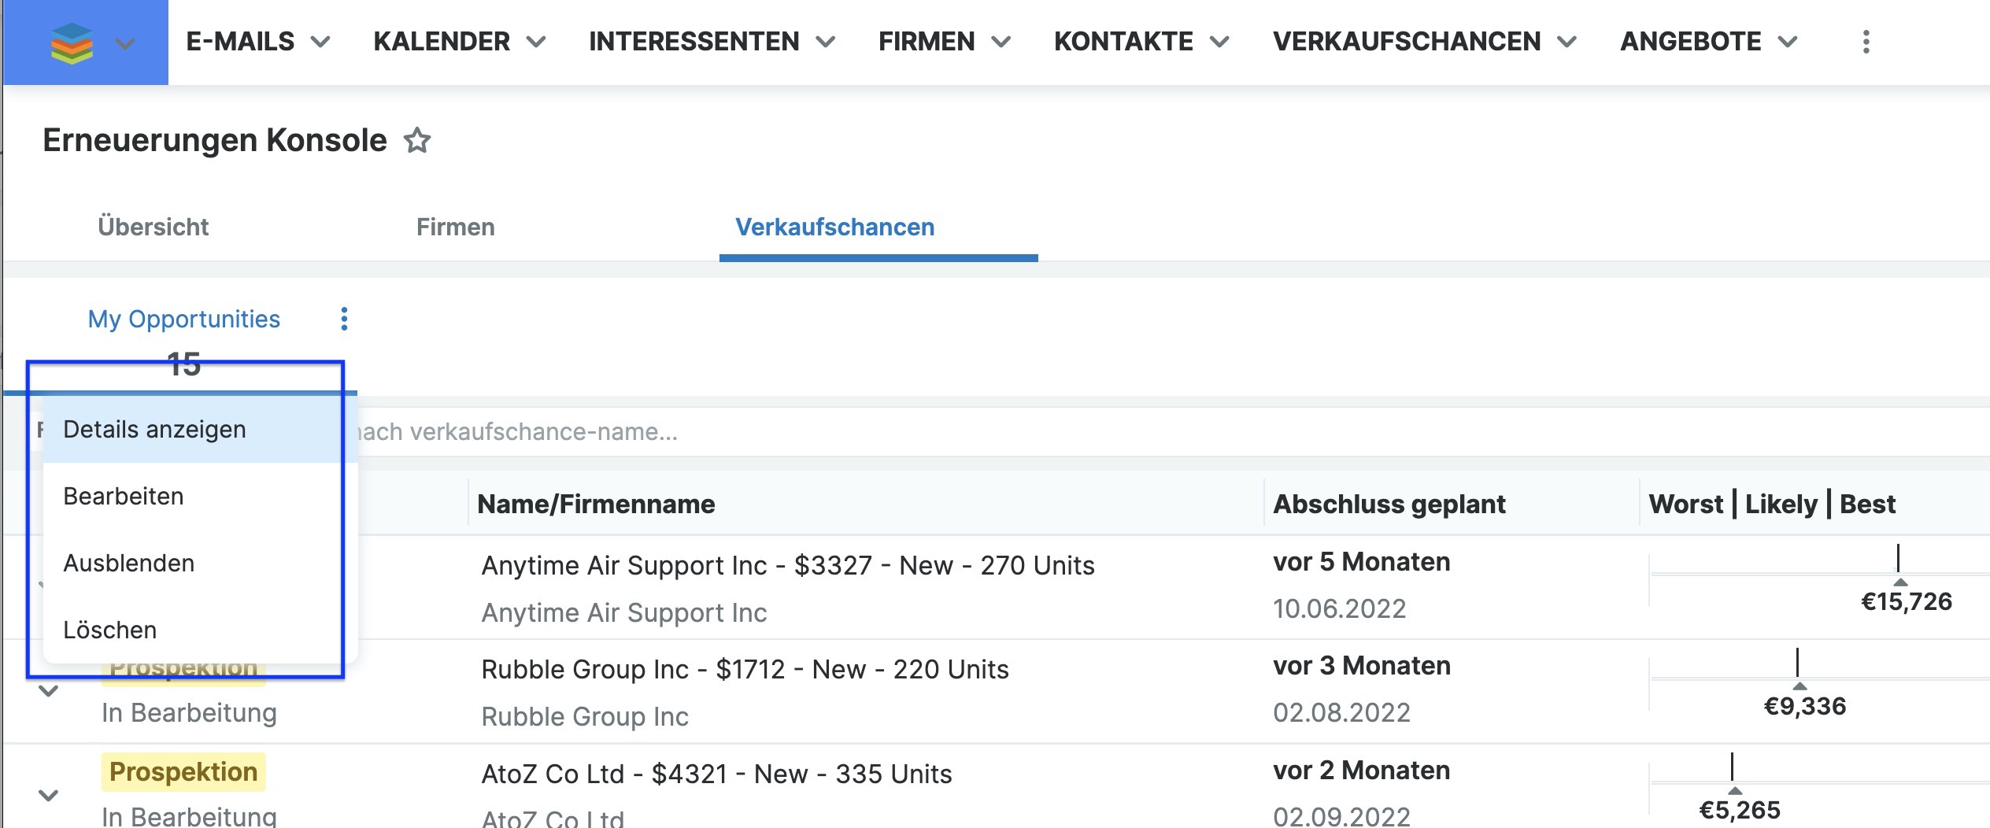Viewport: 1990px width, 828px height.
Task: Favorite Erneuerungen Konsole with the star icon
Action: pyautogui.click(x=416, y=141)
